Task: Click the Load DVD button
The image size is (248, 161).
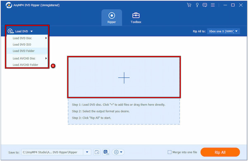Action: coord(20,31)
